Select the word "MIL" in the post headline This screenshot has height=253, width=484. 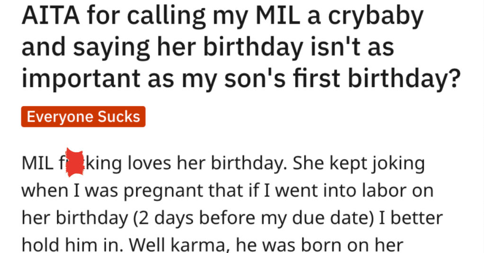tap(278, 16)
